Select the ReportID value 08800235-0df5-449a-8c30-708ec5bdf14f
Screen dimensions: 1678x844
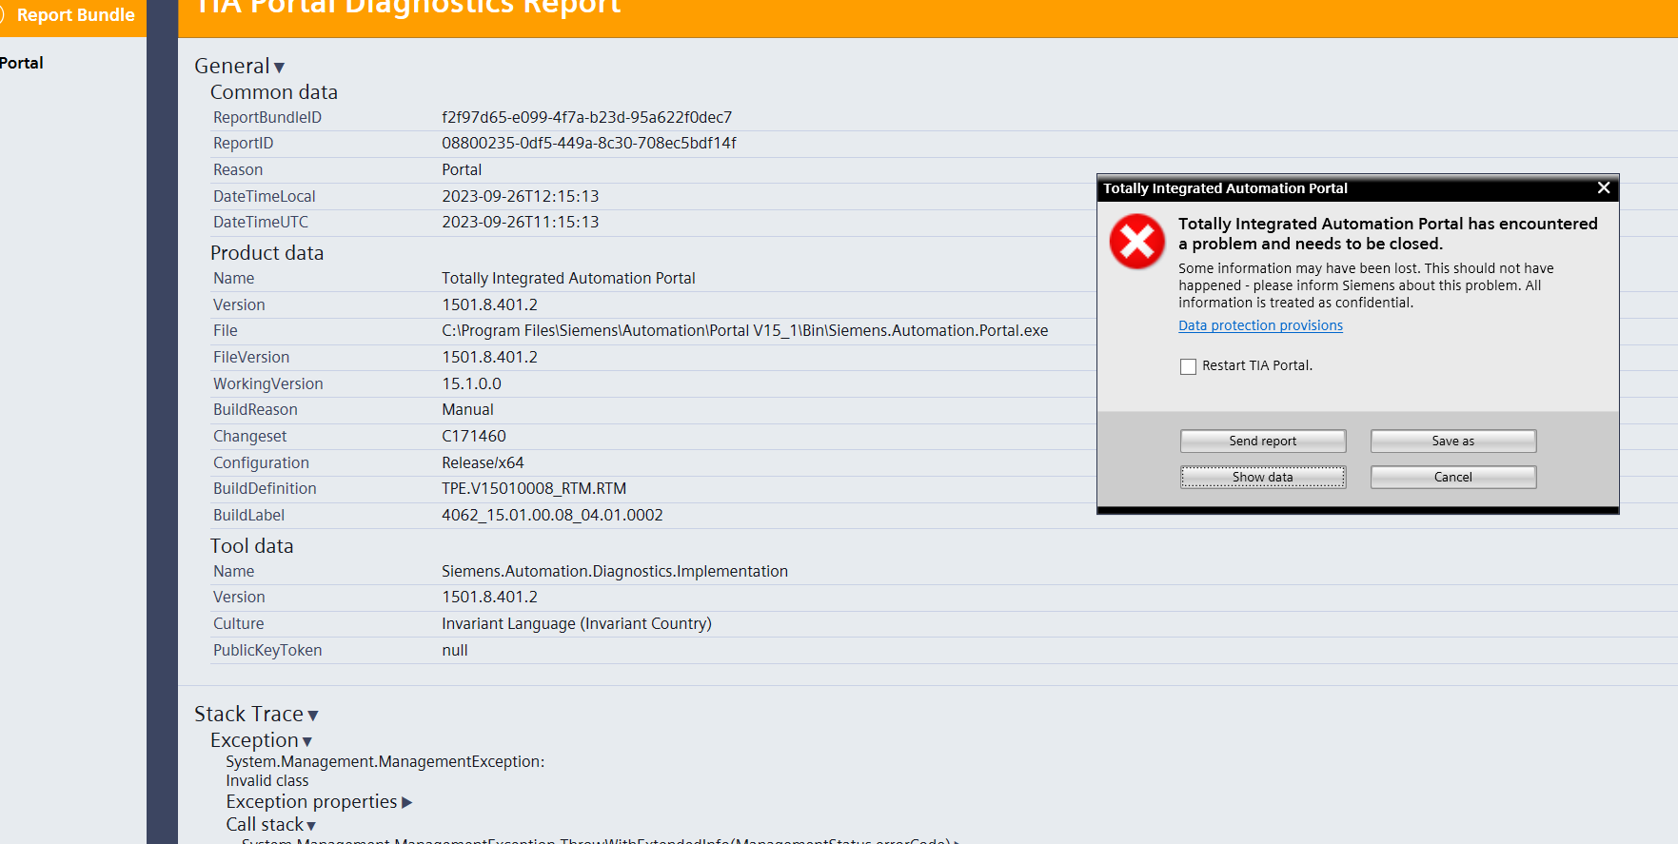[589, 143]
